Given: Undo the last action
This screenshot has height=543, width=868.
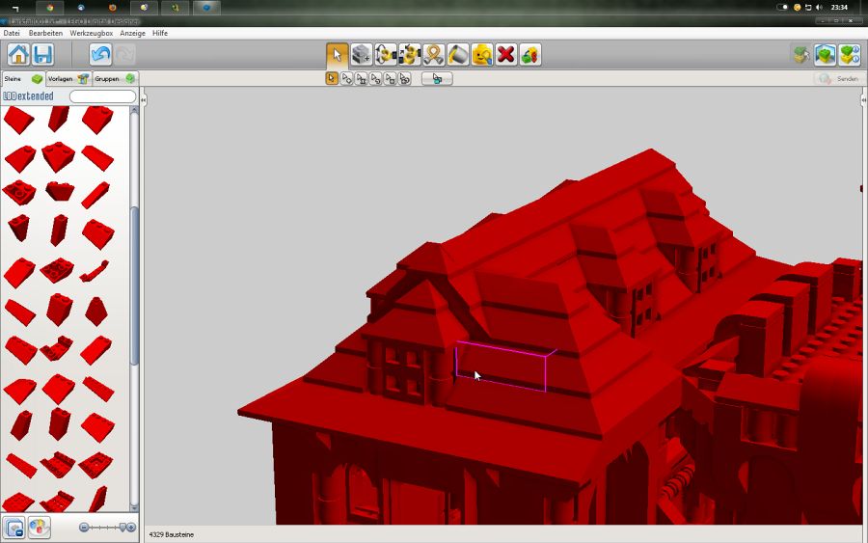Looking at the screenshot, I should coord(100,55).
